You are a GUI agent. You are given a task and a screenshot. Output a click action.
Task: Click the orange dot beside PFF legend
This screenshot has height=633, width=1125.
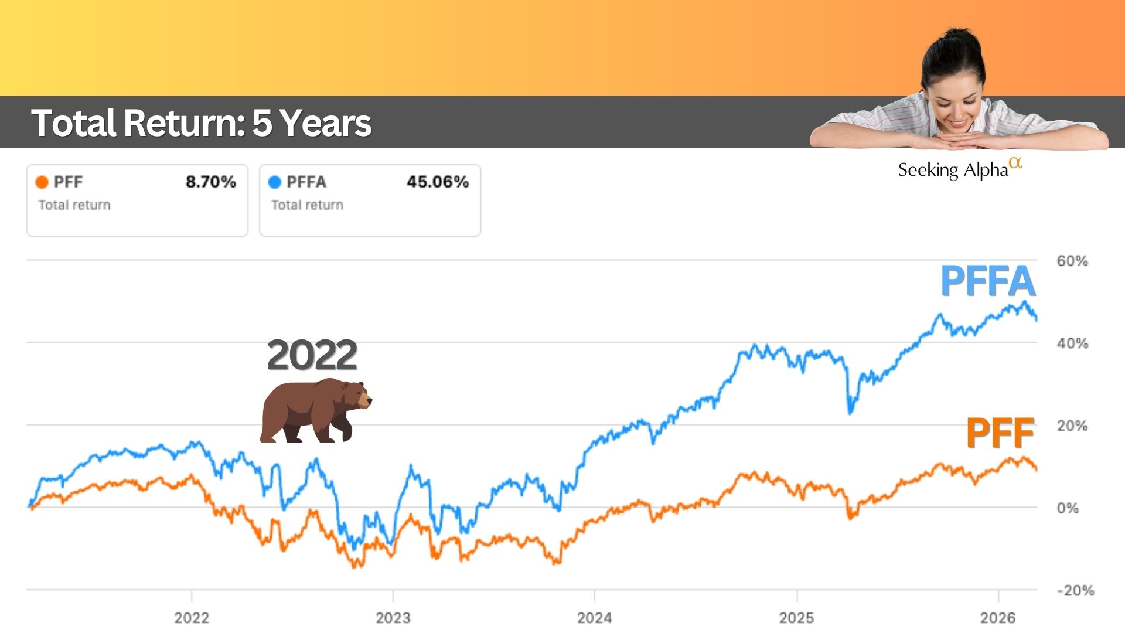point(42,182)
